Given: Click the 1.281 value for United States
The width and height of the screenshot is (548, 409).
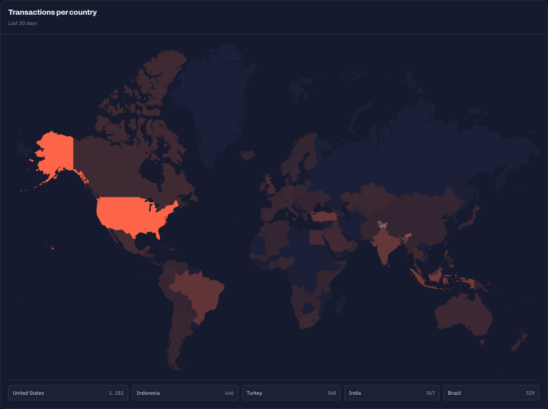Looking at the screenshot, I should [116, 393].
